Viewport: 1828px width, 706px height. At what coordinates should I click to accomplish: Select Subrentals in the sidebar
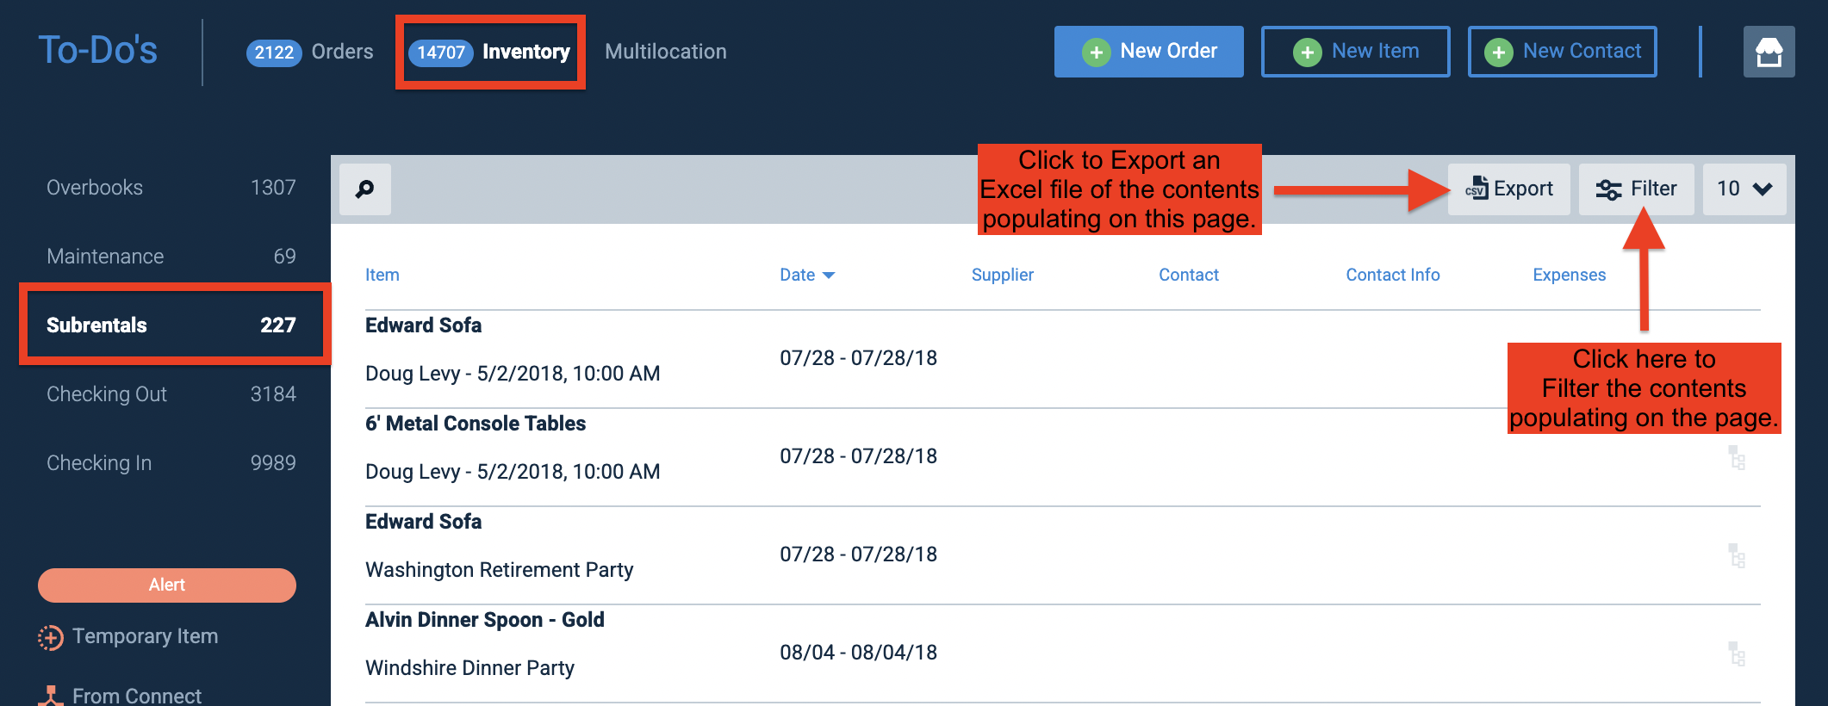point(171,325)
